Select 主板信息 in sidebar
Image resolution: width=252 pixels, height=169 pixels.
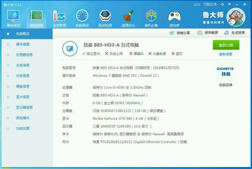click(x=27, y=65)
